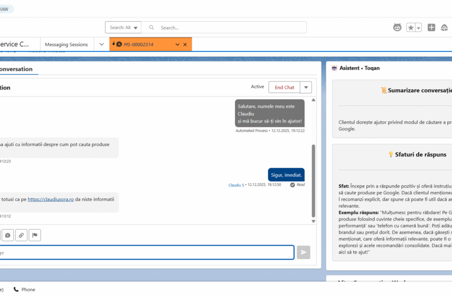Expand the Messaging Sessions tab chevron
The width and height of the screenshot is (452, 296).
coord(101,44)
